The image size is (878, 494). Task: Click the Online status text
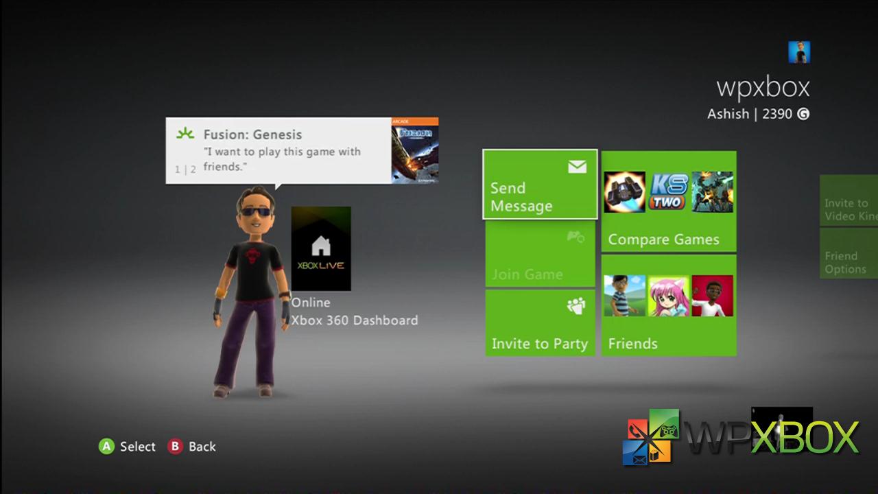point(311,303)
